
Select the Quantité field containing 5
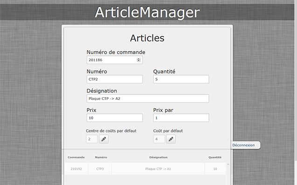coord(181,79)
